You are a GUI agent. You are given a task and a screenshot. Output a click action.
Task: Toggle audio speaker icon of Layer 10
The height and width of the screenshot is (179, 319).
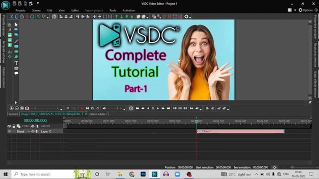32,131
